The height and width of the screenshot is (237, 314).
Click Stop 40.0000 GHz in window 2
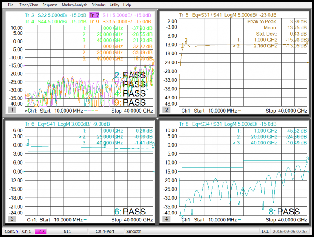[x=286, y=111]
